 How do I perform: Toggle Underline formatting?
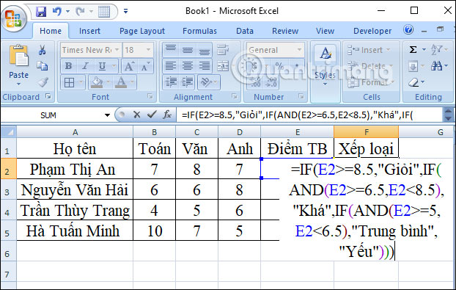coord(102,66)
